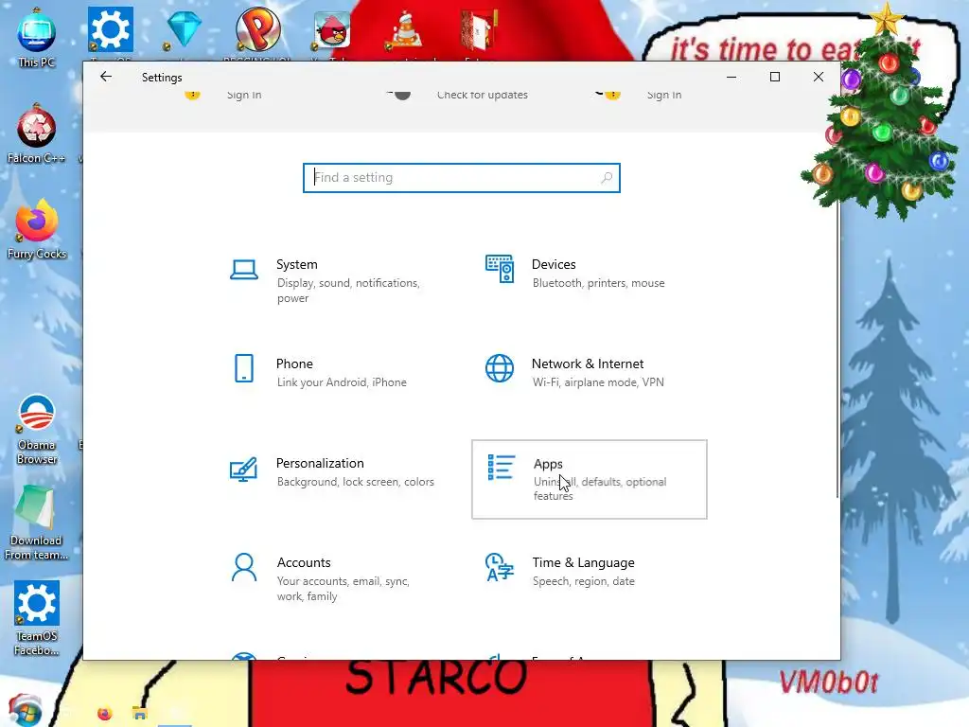Image resolution: width=969 pixels, height=727 pixels.
Task: Open the Personalization paintbrush icon
Action: click(x=243, y=470)
